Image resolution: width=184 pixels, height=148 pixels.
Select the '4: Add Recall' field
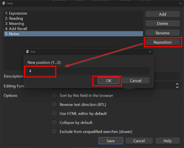pyautogui.click(x=74, y=29)
